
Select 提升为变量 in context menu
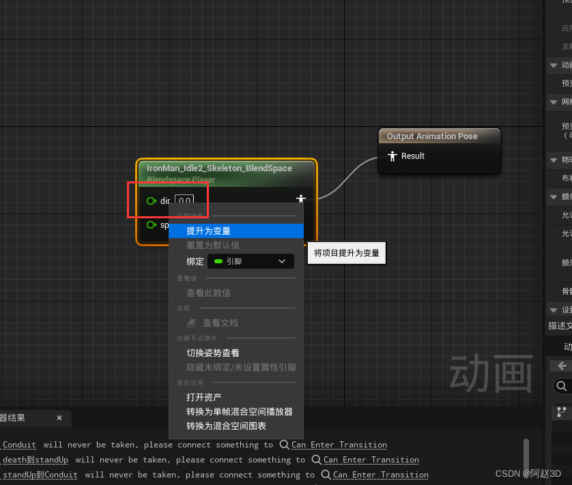coord(236,231)
